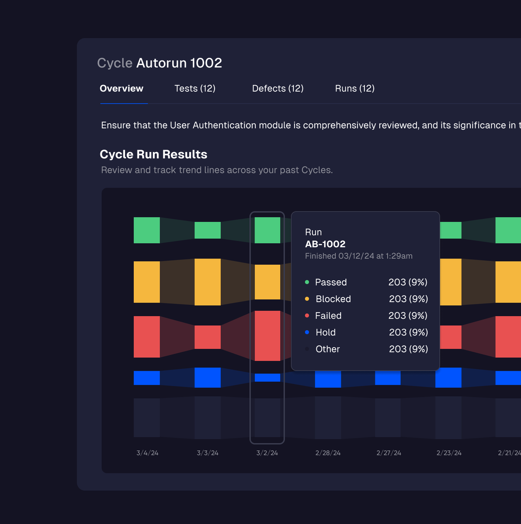
Task: Click the 2/23/24 dark other bar
Action: (x=448, y=417)
